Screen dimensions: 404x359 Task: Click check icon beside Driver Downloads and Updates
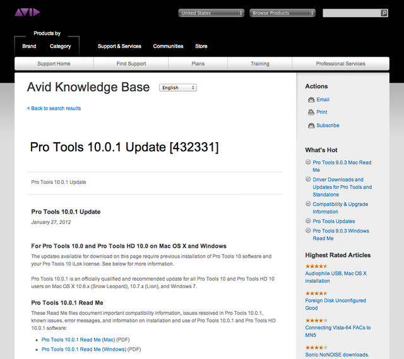click(308, 179)
